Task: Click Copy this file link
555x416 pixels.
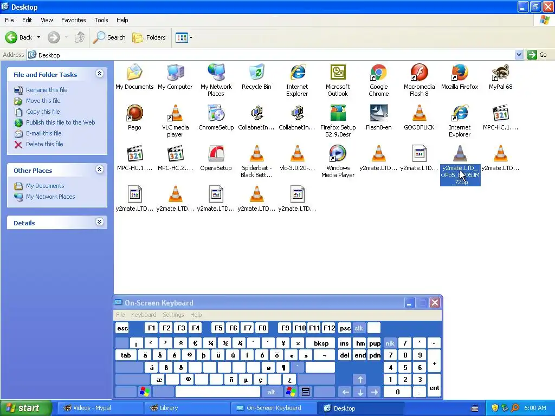Action: [43, 112]
